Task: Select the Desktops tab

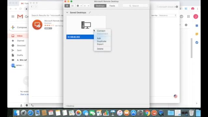Action: point(100,6)
